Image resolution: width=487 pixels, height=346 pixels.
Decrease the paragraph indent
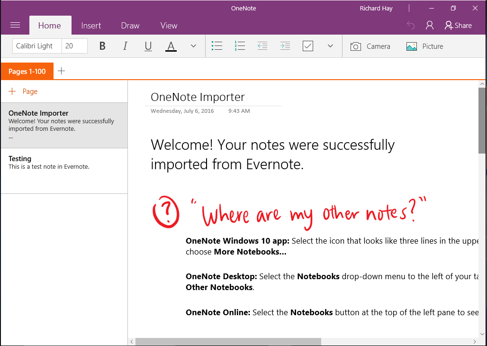click(x=262, y=46)
